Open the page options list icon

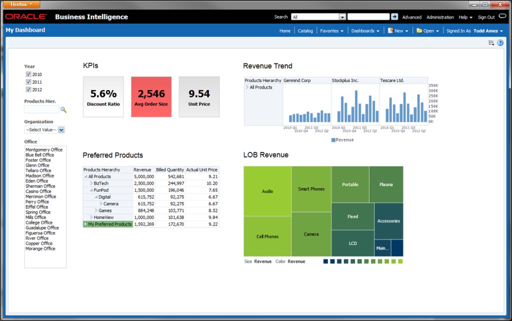(x=491, y=43)
